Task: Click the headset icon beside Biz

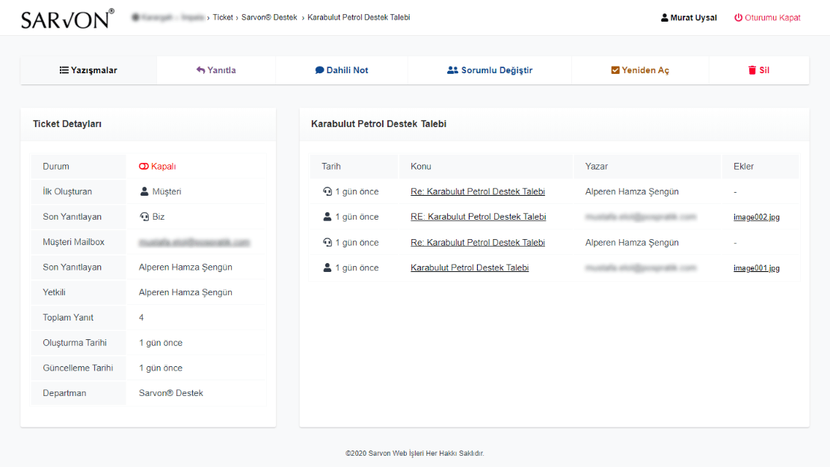Action: coord(144,217)
